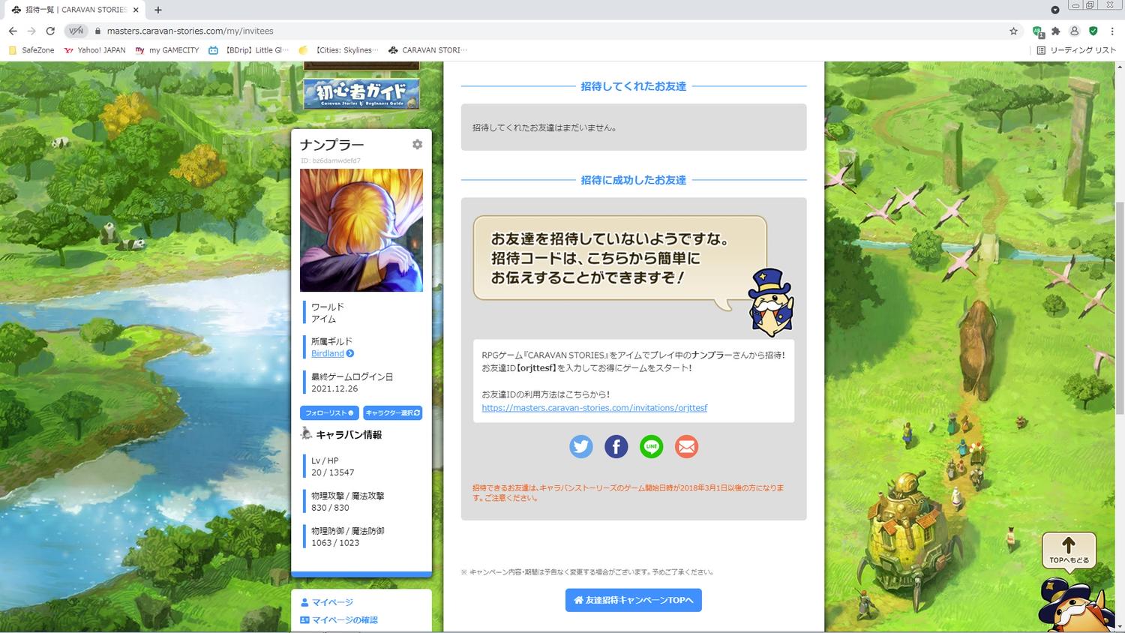1125x633 pixels.
Task: Open the Birdland guild link
Action: click(x=328, y=354)
